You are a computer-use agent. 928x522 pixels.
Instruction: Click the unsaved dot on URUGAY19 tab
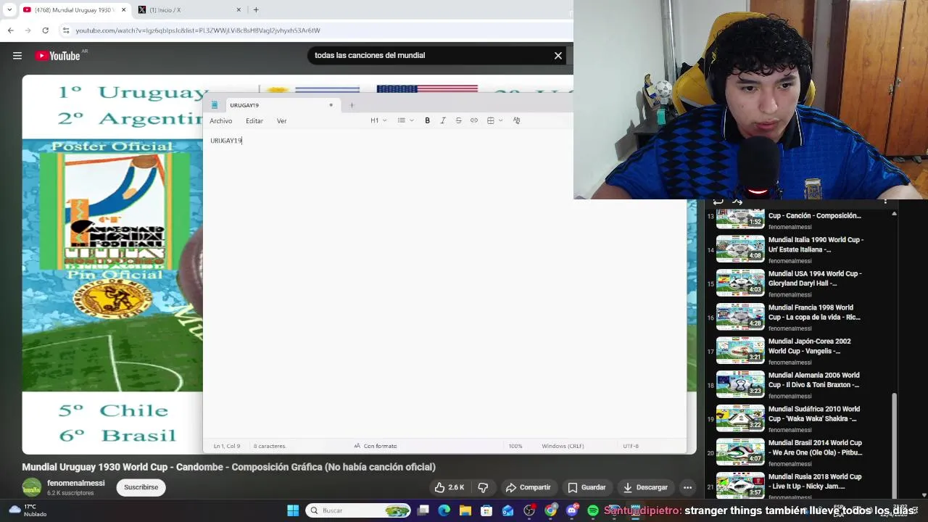pos(331,105)
